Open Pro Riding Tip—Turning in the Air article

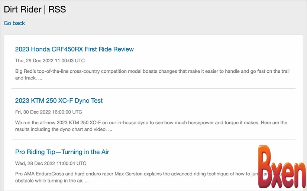point(62,152)
